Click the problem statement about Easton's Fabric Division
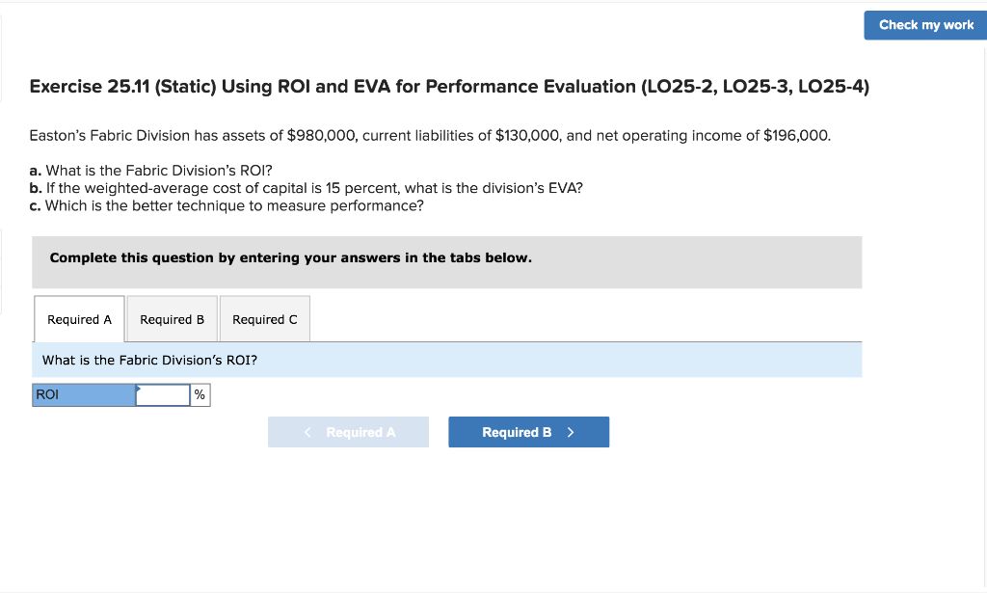 click(x=428, y=135)
